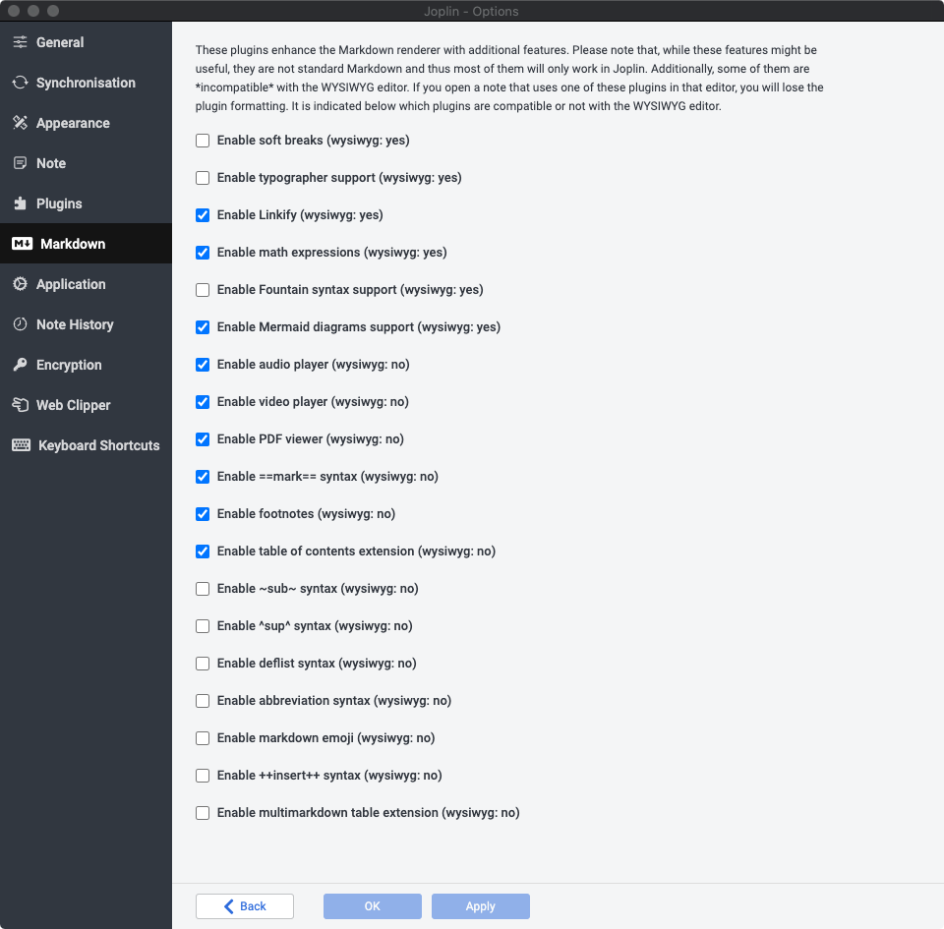
Task: Open the Keyboard Shortcuts section
Action: point(87,445)
